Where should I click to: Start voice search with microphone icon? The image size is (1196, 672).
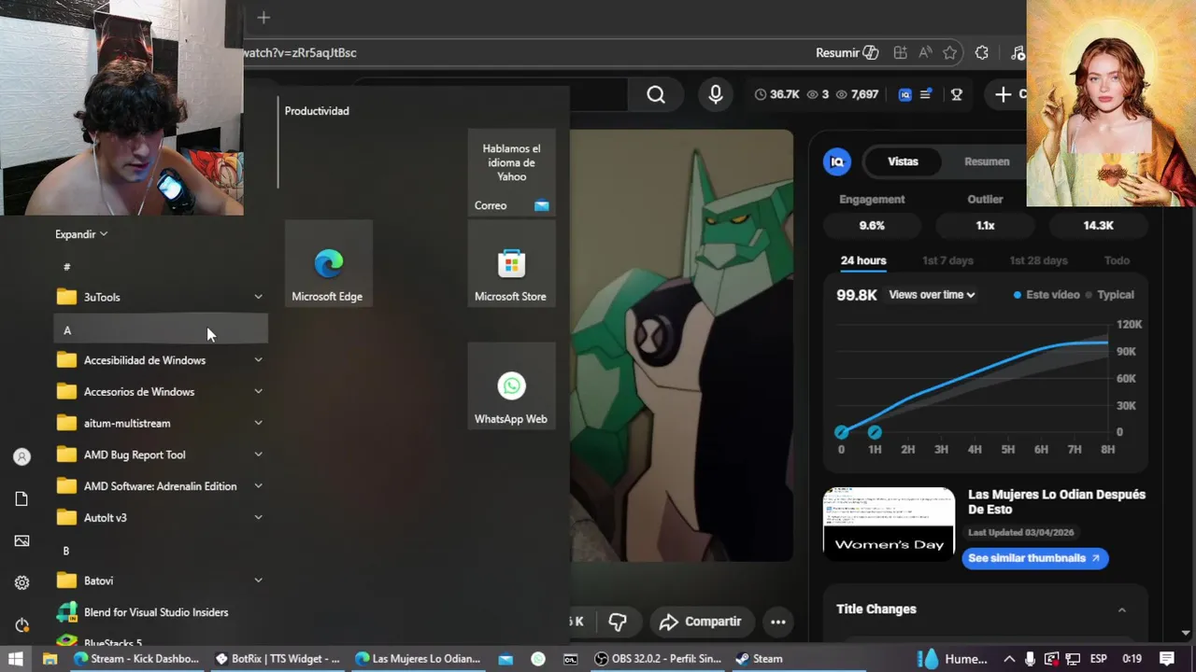[x=716, y=94]
